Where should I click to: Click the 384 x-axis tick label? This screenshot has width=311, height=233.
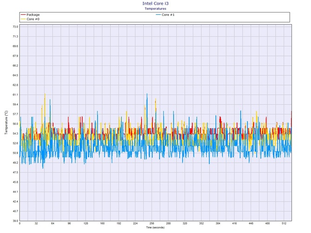[218, 223]
